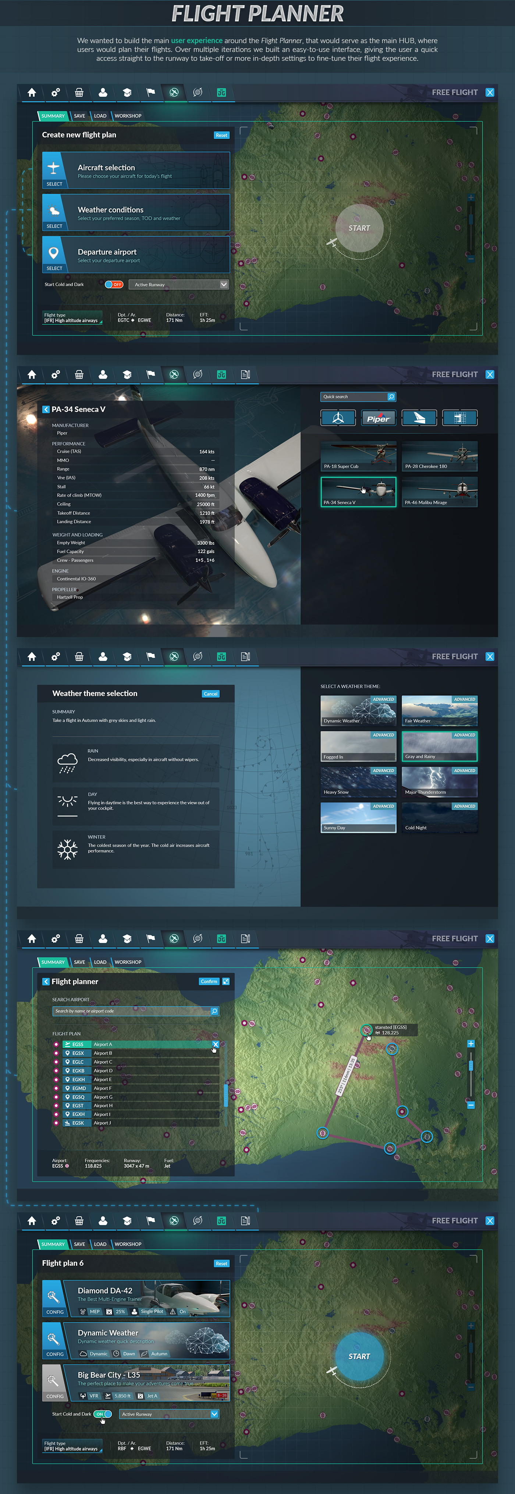Open Home icon above 'Create new flight plan'
This screenshot has height=1494, width=515.
pos(32,93)
